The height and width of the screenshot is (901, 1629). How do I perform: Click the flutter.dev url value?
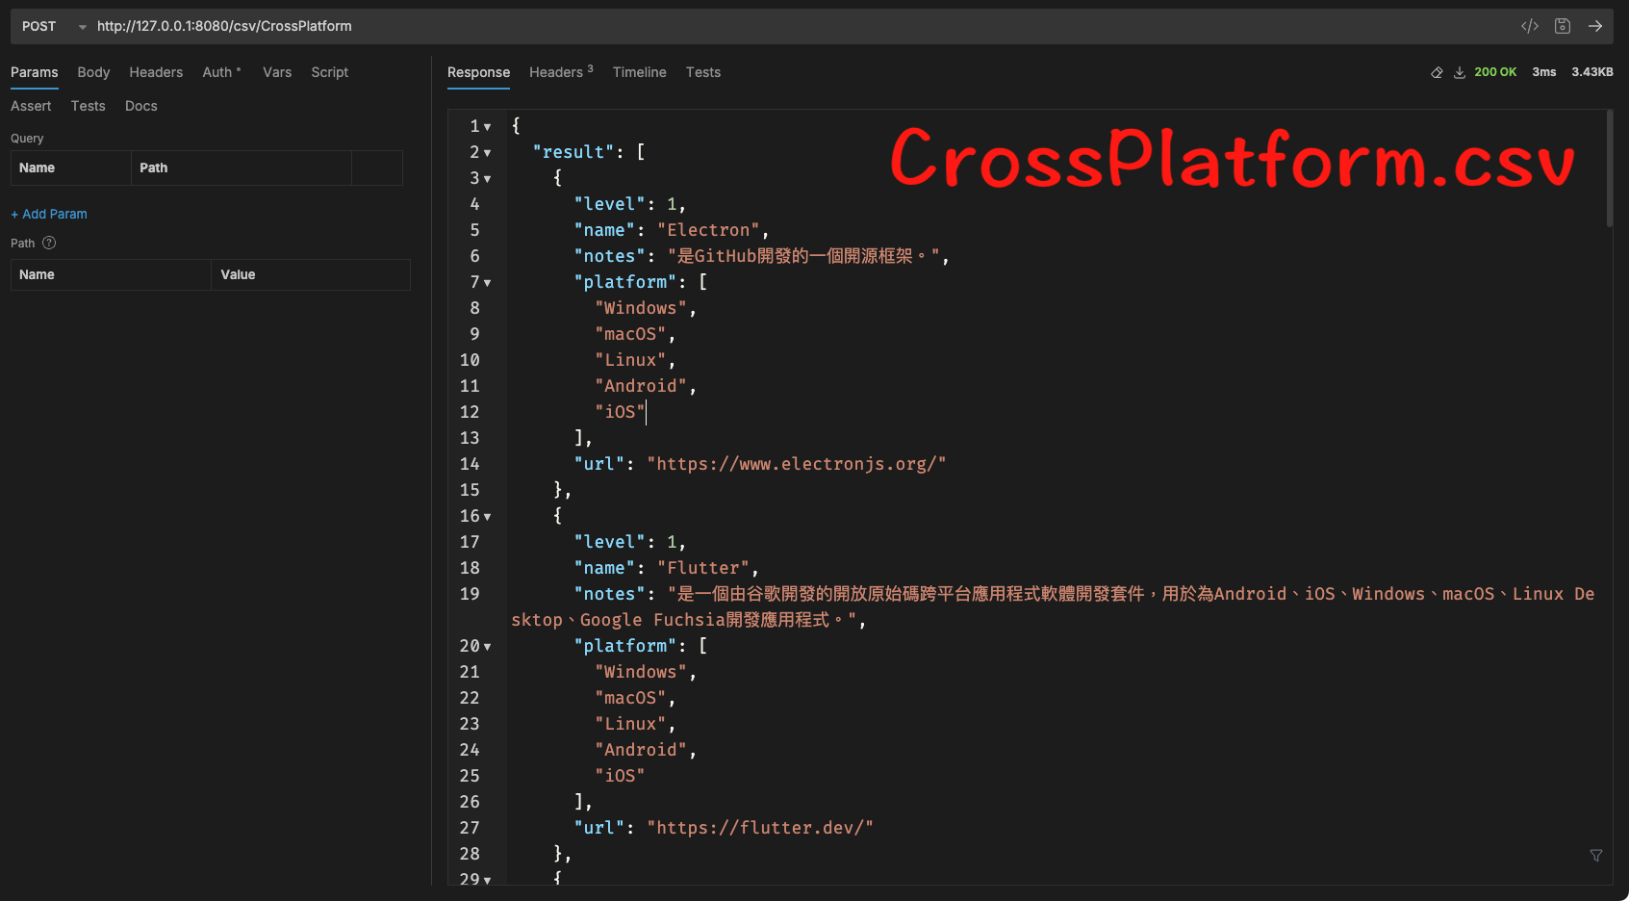tap(760, 828)
